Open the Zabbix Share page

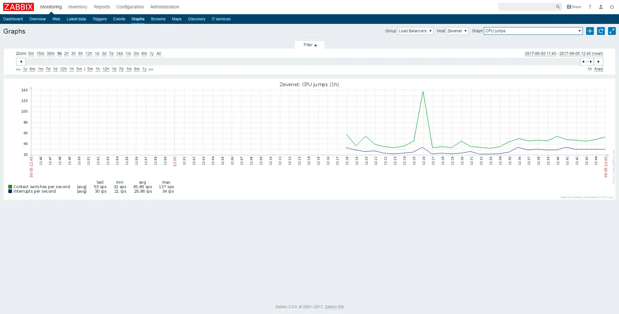(x=574, y=7)
